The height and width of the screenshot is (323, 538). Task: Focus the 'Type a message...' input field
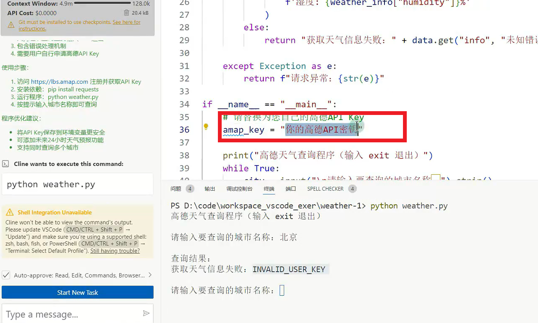point(72,314)
